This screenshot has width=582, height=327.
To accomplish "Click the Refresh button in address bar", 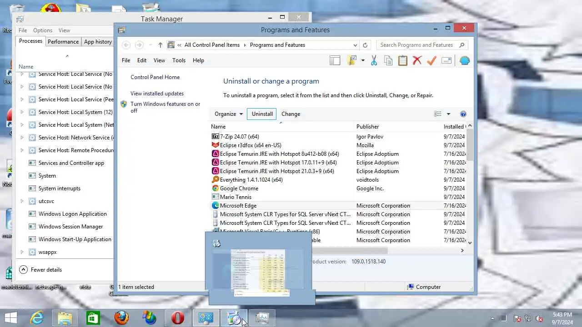I will [365, 45].
